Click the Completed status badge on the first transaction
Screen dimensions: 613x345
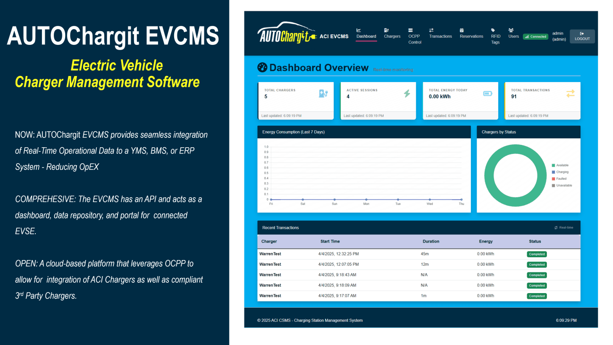537,254
